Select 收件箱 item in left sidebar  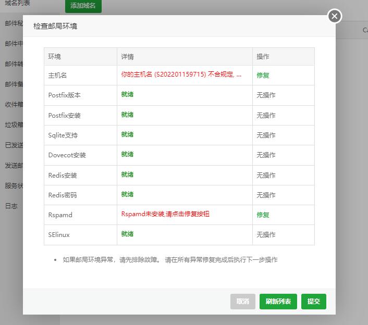click(14, 104)
